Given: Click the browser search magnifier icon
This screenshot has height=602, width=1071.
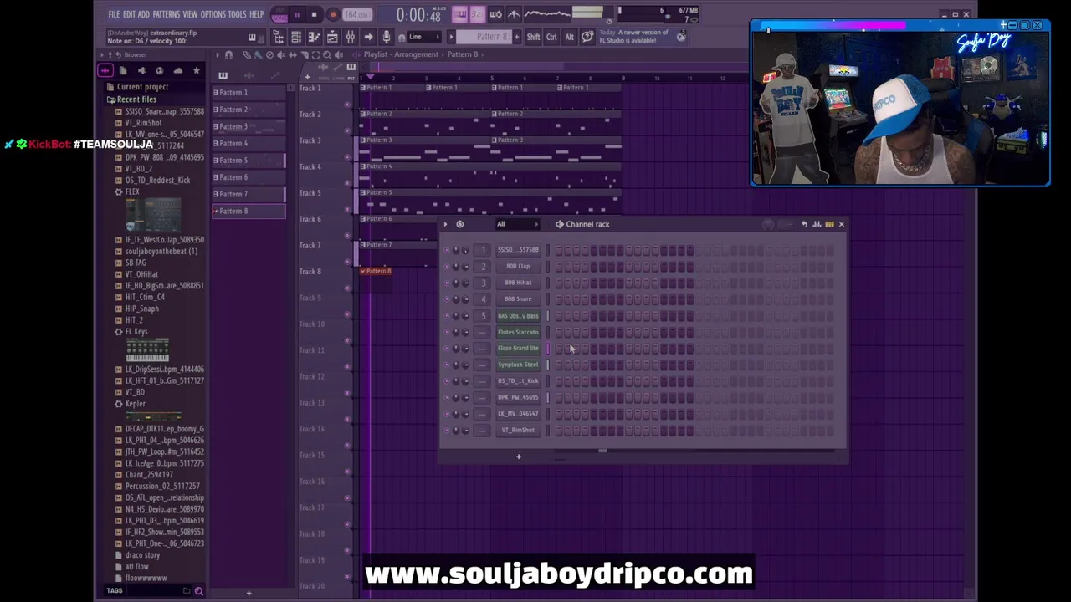Looking at the screenshot, I should tap(198, 591).
